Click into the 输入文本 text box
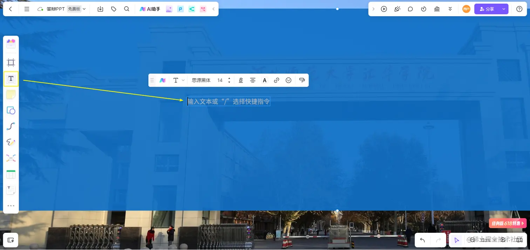 point(229,102)
